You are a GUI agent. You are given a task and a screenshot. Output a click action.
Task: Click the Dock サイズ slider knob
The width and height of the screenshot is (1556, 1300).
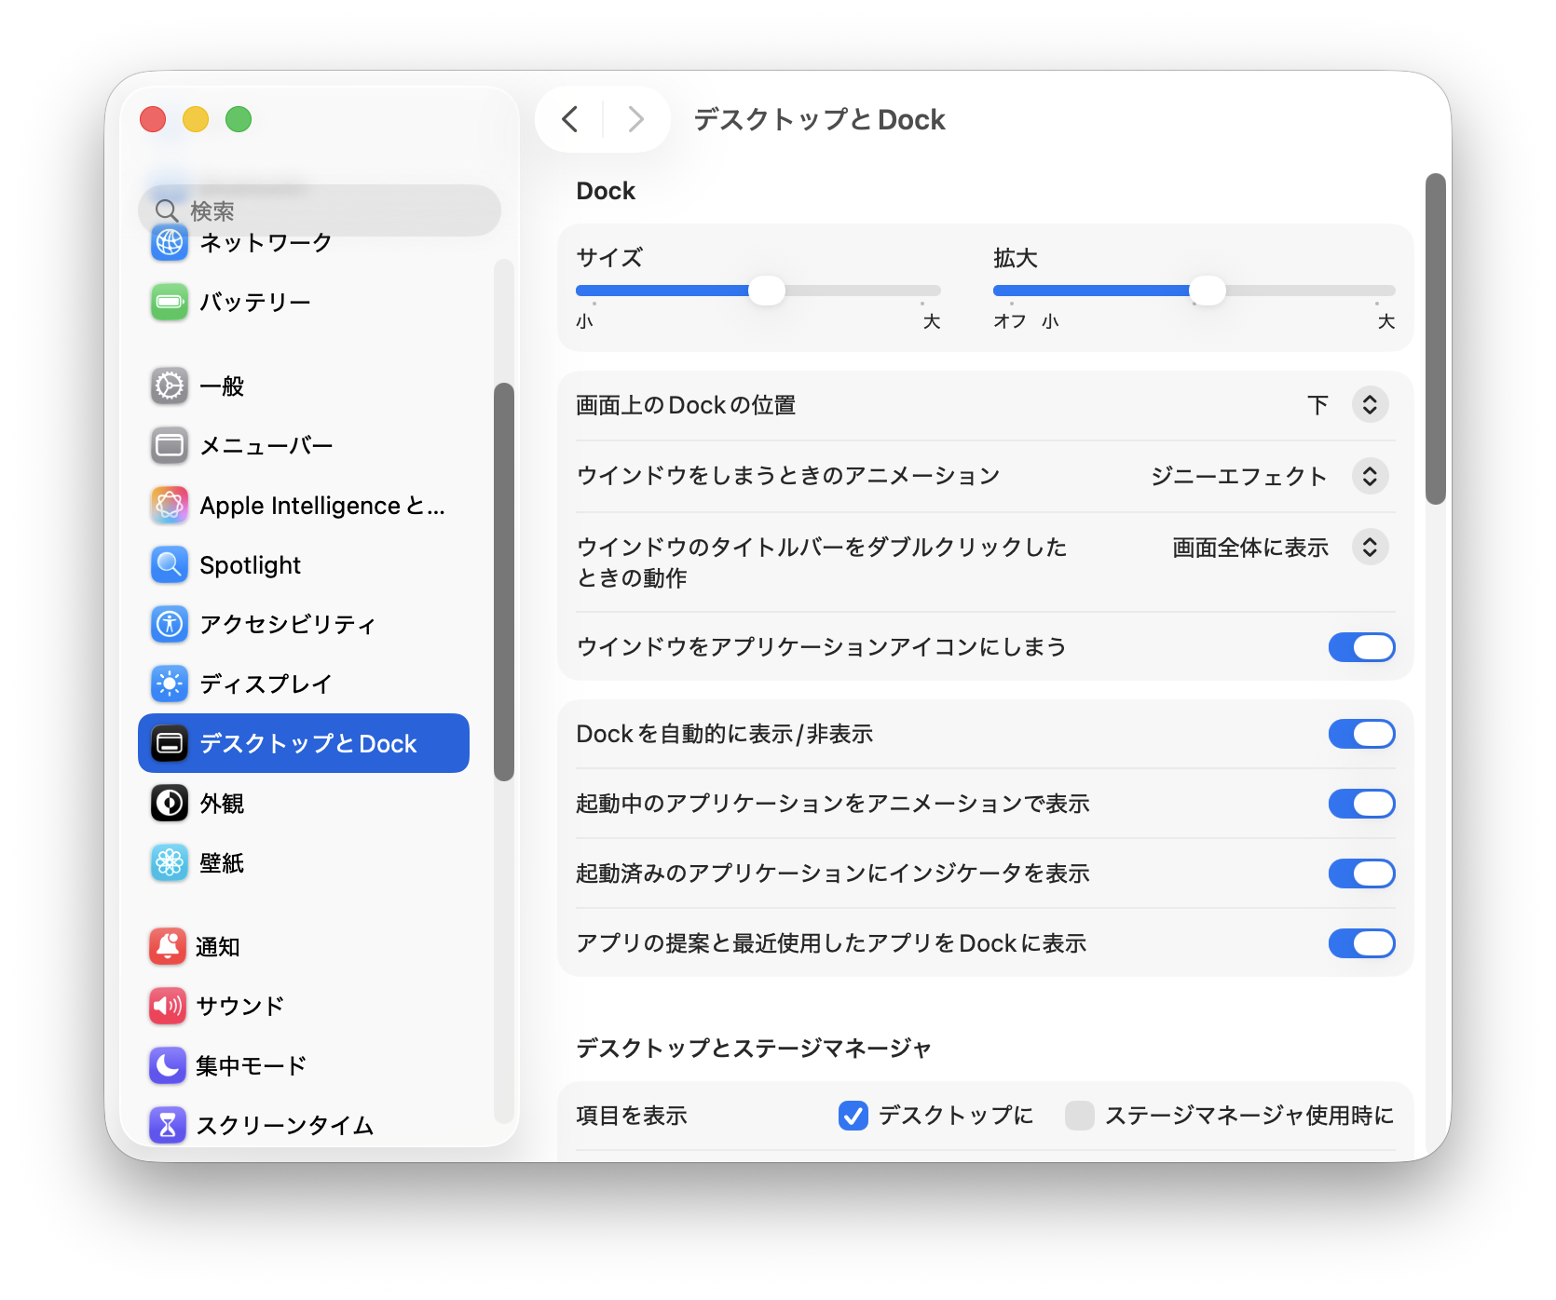coord(767,291)
